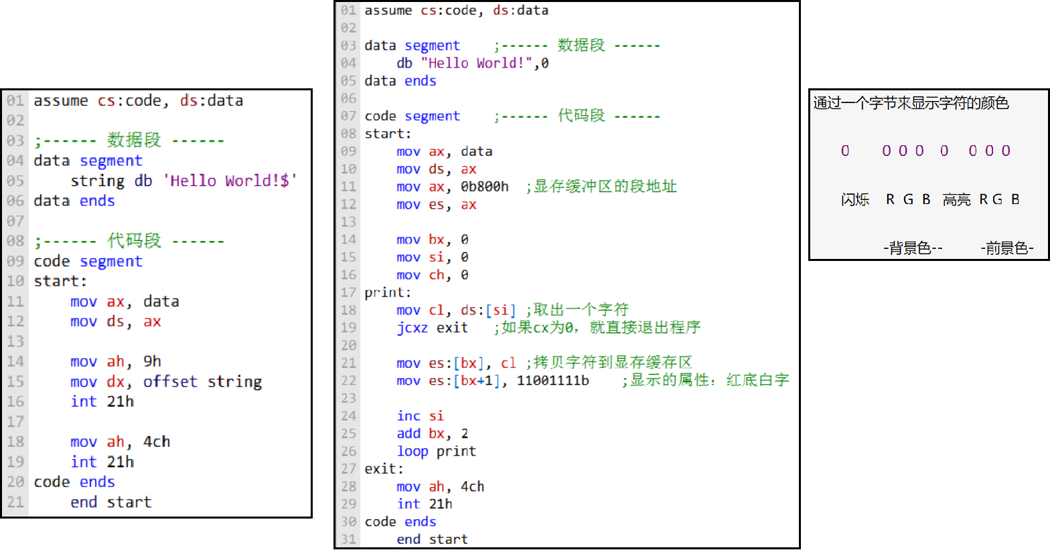The image size is (1050, 550).
Task: Select 'assume cs:code, ds:data' in middle code panel
Action: (457, 11)
